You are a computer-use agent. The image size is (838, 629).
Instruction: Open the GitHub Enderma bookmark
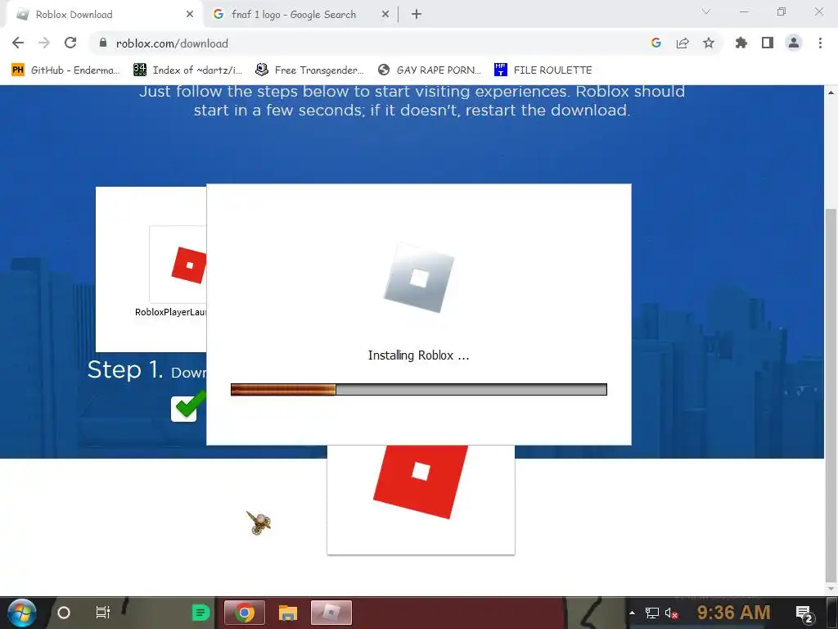[x=66, y=70]
